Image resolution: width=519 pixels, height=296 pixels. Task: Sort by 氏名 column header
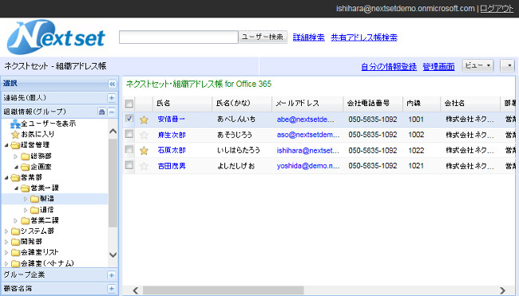(x=182, y=104)
